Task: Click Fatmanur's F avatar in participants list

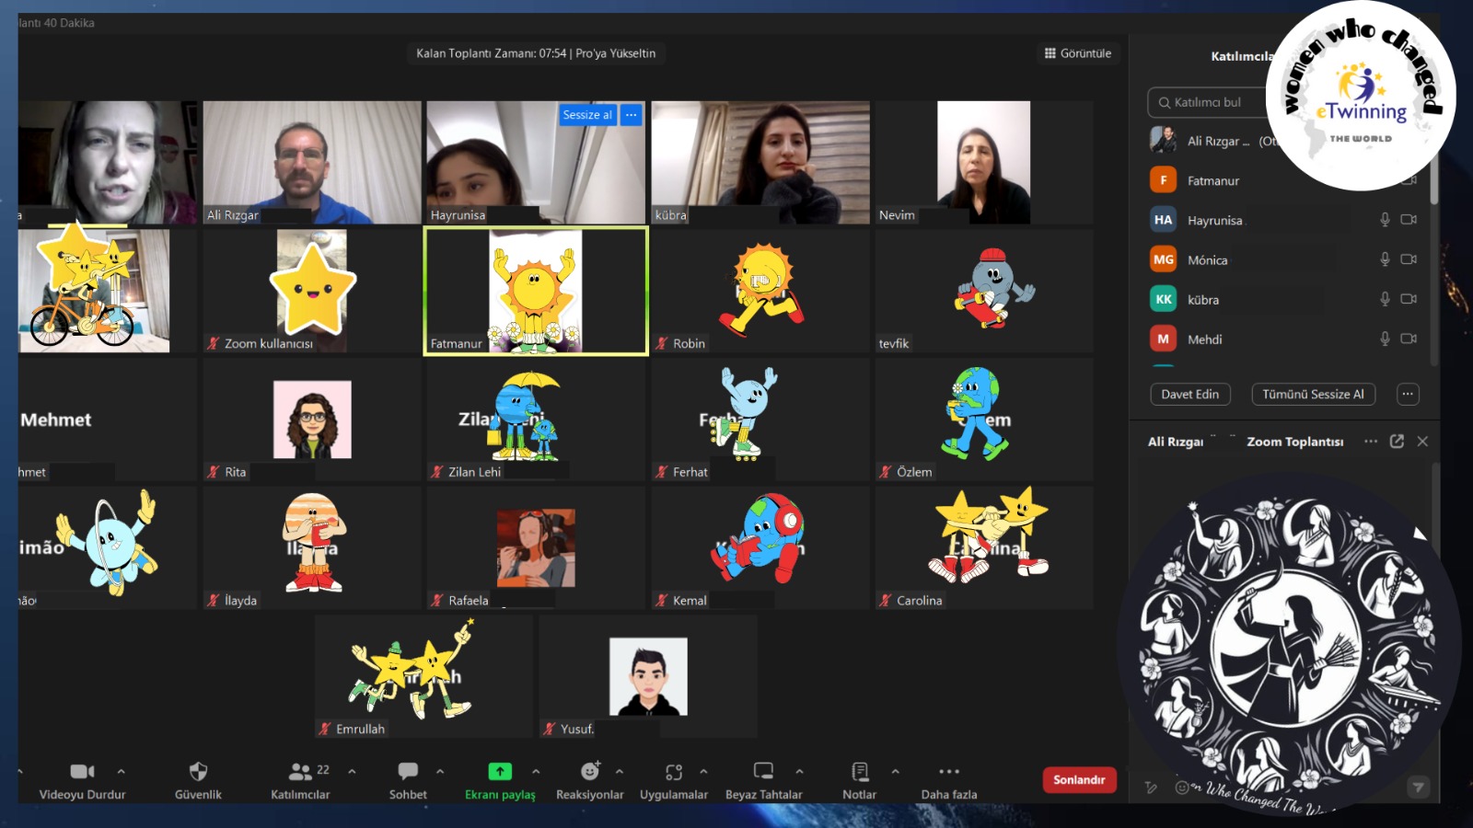Action: (1164, 180)
